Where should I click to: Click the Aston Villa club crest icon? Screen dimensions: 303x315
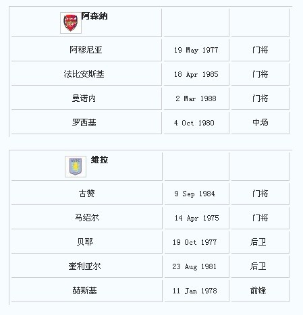coord(76,167)
